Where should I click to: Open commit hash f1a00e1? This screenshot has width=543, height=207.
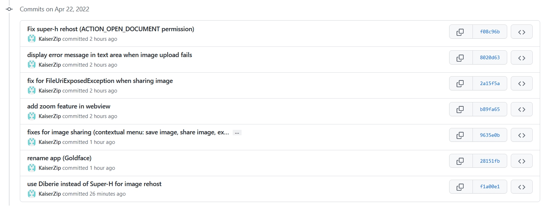[x=490, y=187]
